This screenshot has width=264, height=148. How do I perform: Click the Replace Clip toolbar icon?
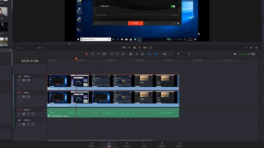tap(123, 54)
